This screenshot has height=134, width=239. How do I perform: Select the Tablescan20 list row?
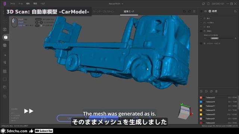tap(218, 114)
